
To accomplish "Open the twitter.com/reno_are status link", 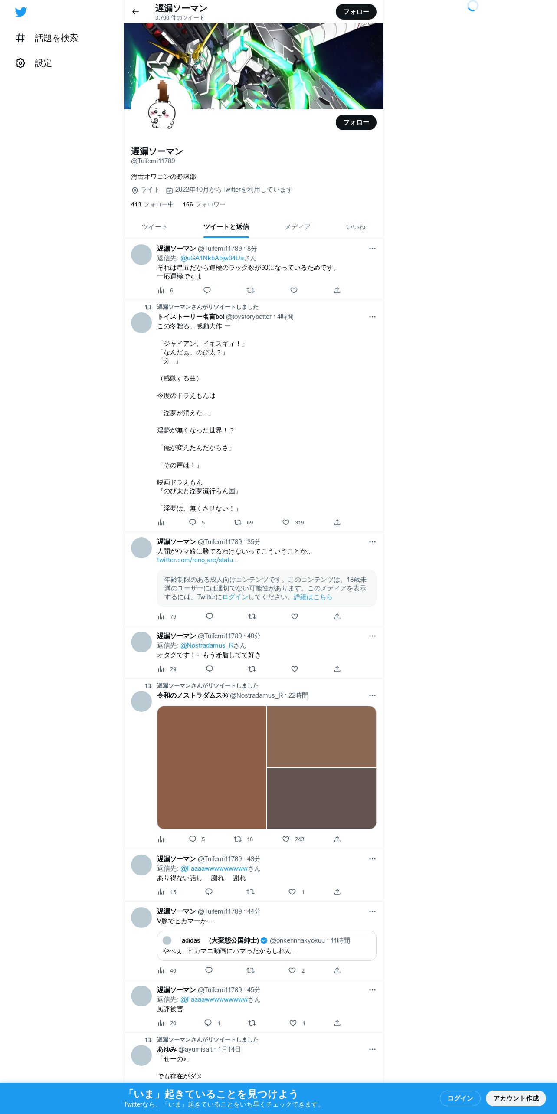I will [197, 560].
